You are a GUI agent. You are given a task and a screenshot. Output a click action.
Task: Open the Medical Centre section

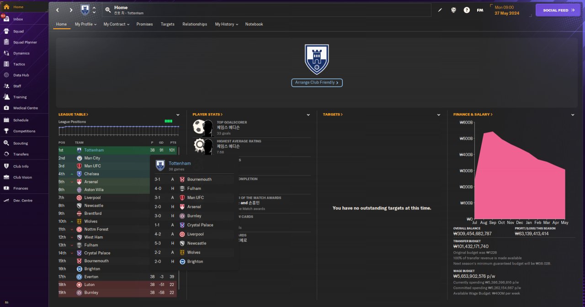pyautogui.click(x=25, y=108)
